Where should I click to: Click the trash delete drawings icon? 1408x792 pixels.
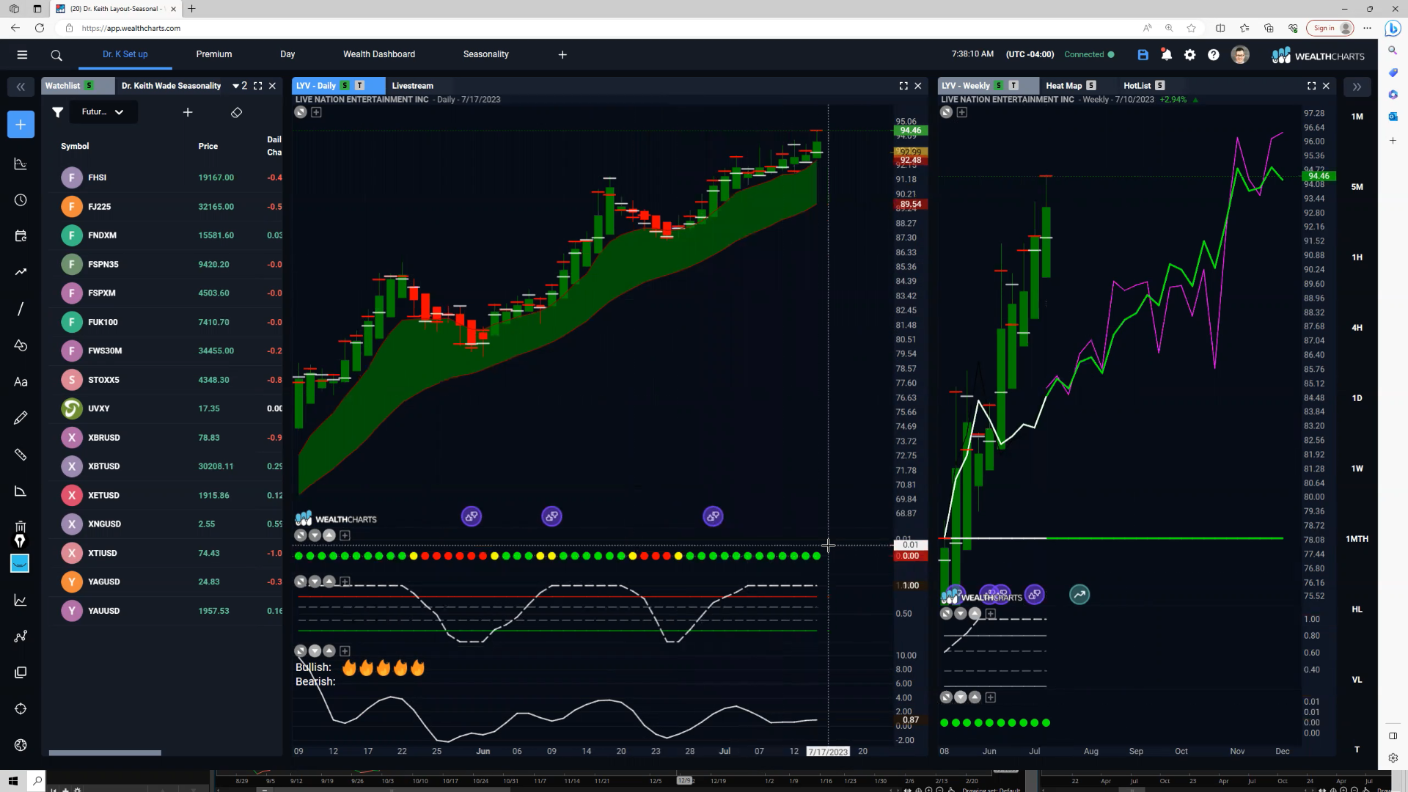click(x=21, y=527)
